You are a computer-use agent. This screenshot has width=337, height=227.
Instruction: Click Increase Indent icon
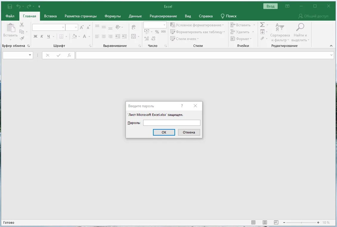click(x=124, y=36)
